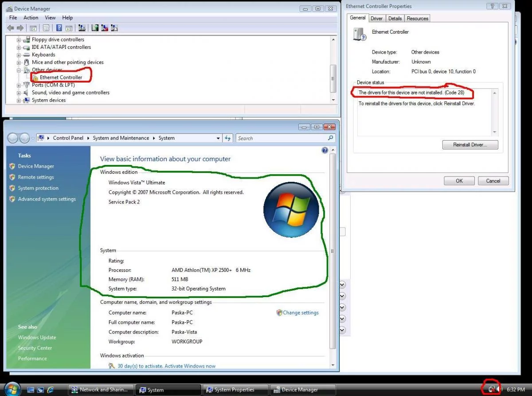Click the Reinstall Driver button
This screenshot has height=396, width=532.
(470, 145)
